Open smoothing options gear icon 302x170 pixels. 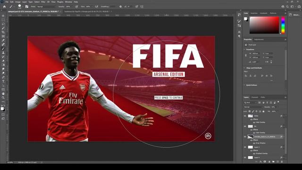(121, 7)
